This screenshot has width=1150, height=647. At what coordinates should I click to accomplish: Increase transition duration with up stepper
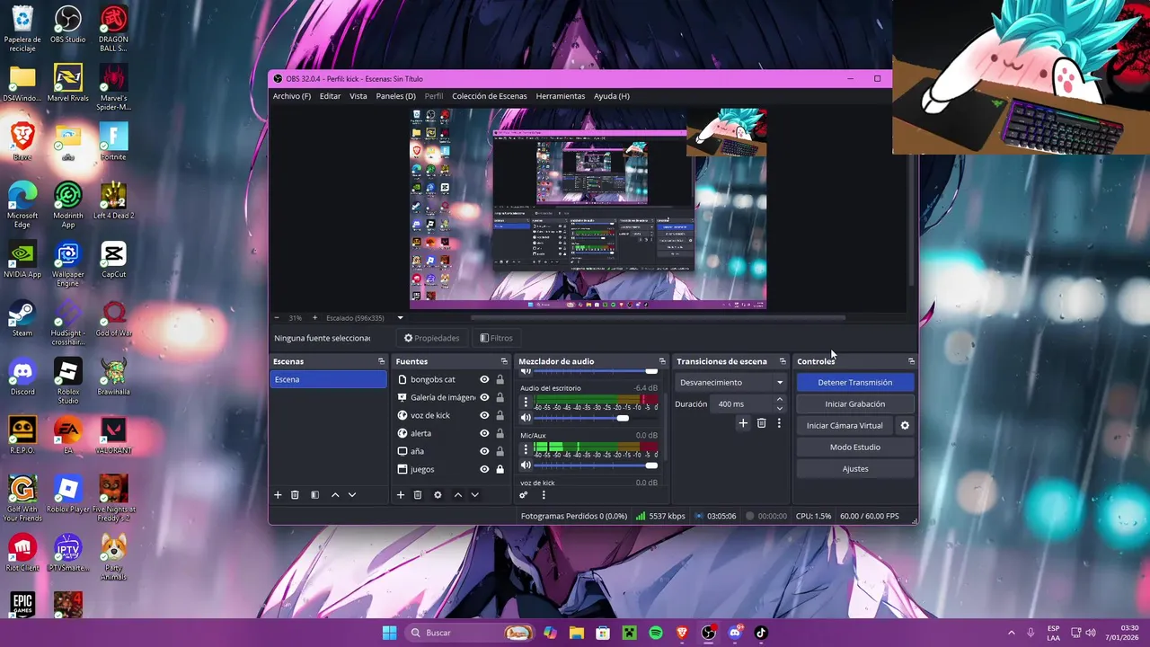coord(780,400)
